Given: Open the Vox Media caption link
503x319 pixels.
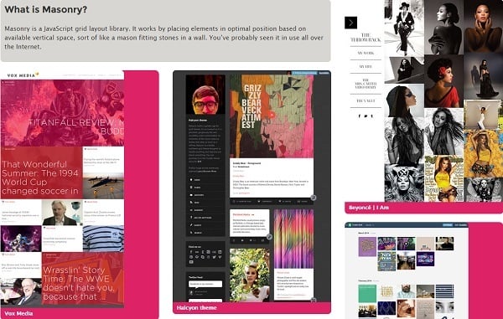Looking at the screenshot, I should click(x=18, y=313).
